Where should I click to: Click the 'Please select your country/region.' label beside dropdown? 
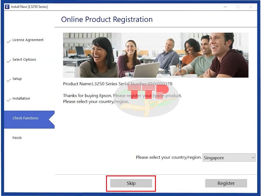pos(169,157)
